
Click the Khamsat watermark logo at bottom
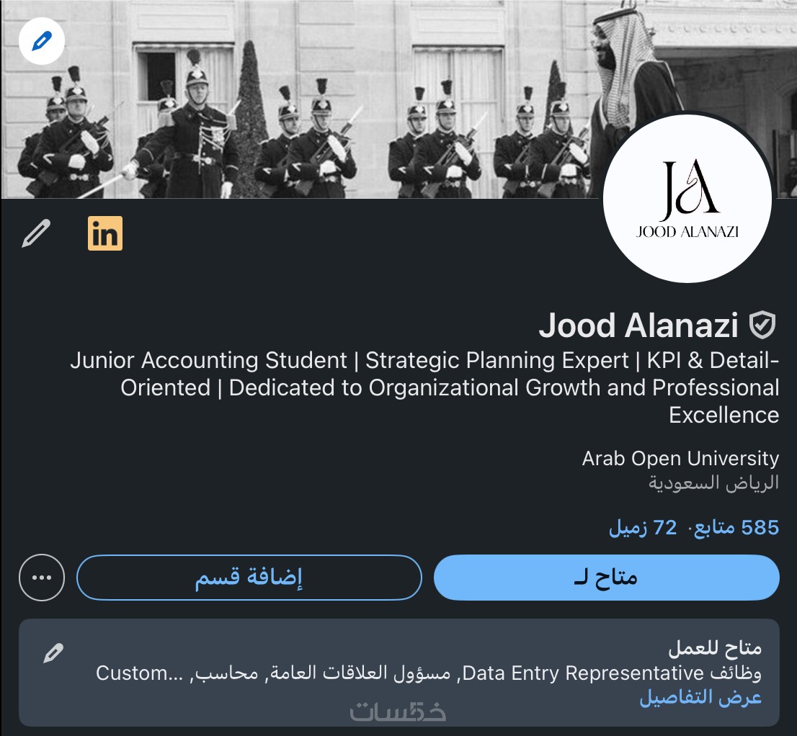[x=398, y=712]
